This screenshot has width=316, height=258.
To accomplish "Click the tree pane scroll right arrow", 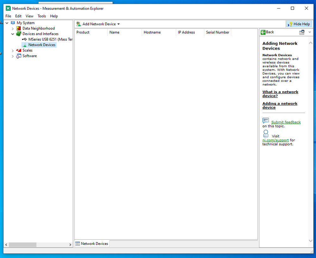I will 70,245.
